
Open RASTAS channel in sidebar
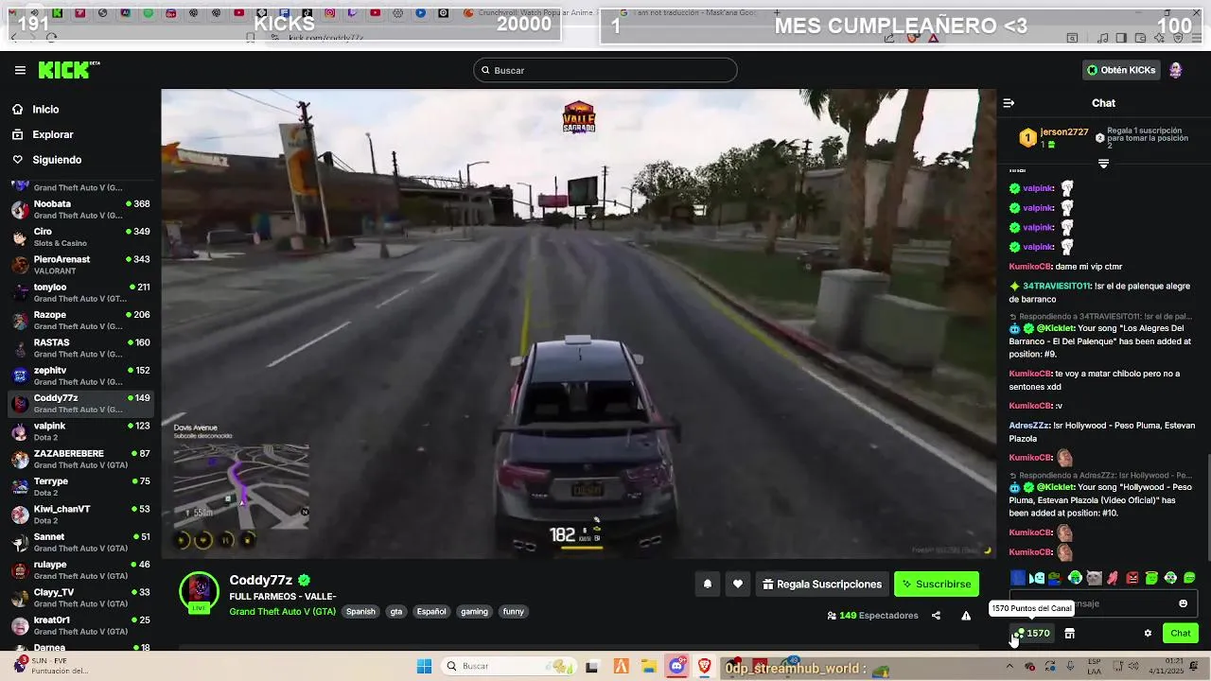80,348
